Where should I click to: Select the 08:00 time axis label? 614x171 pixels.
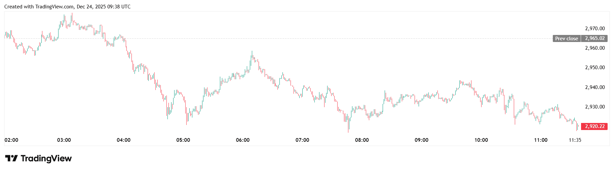pos(362,140)
